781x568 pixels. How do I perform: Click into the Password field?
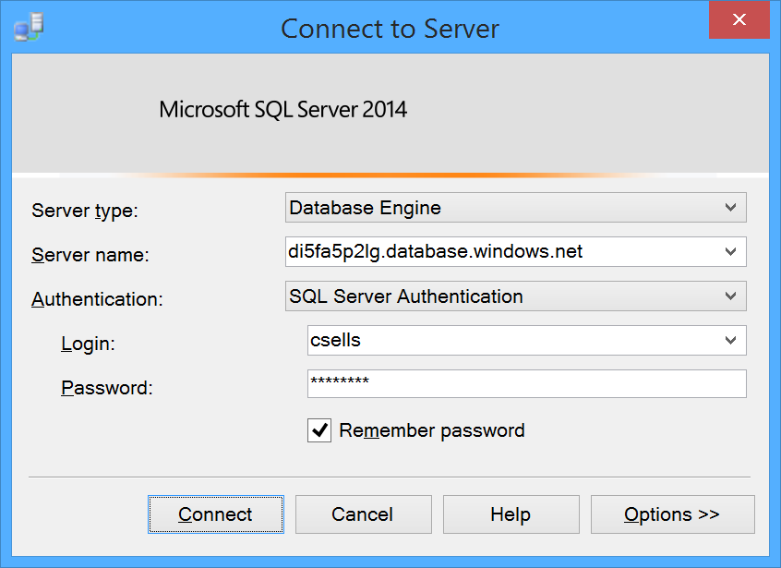click(x=526, y=383)
